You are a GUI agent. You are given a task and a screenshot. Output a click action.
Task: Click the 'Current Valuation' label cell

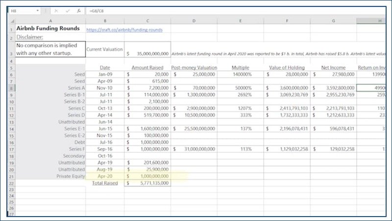(105, 50)
